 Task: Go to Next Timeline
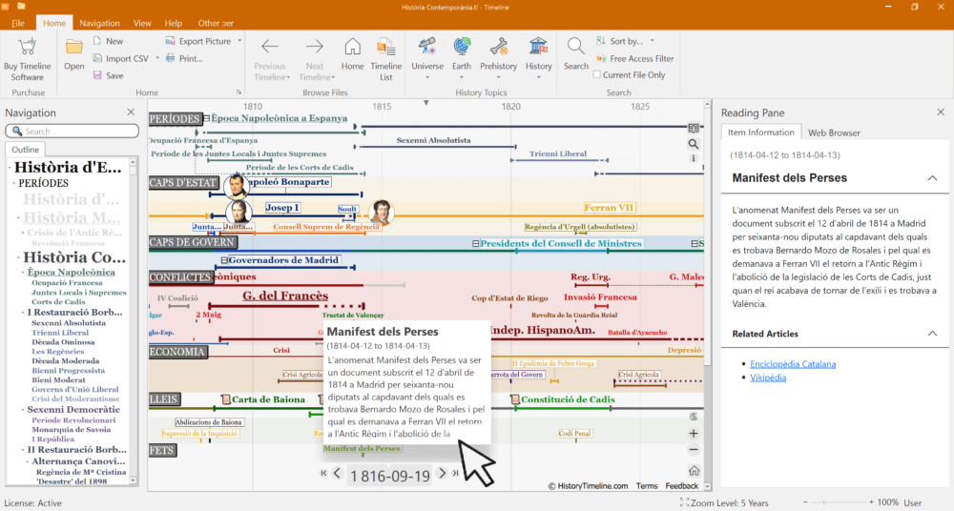pyautogui.click(x=315, y=59)
